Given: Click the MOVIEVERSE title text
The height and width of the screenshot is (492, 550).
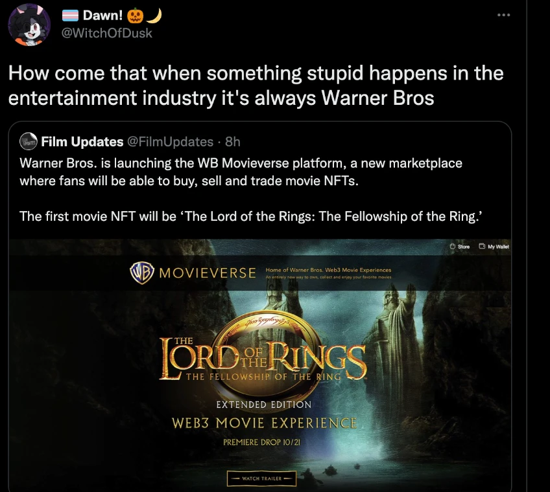Looking at the screenshot, I should pyautogui.click(x=208, y=273).
